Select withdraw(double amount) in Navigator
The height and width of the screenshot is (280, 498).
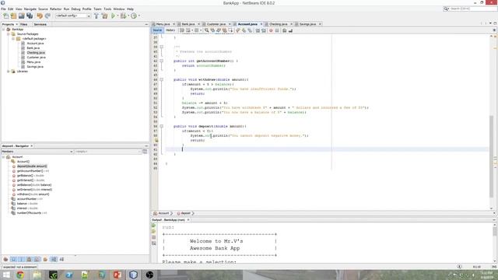[x=33, y=194]
